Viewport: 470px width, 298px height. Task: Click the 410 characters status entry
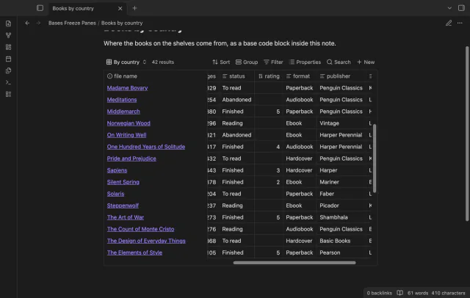point(448,293)
